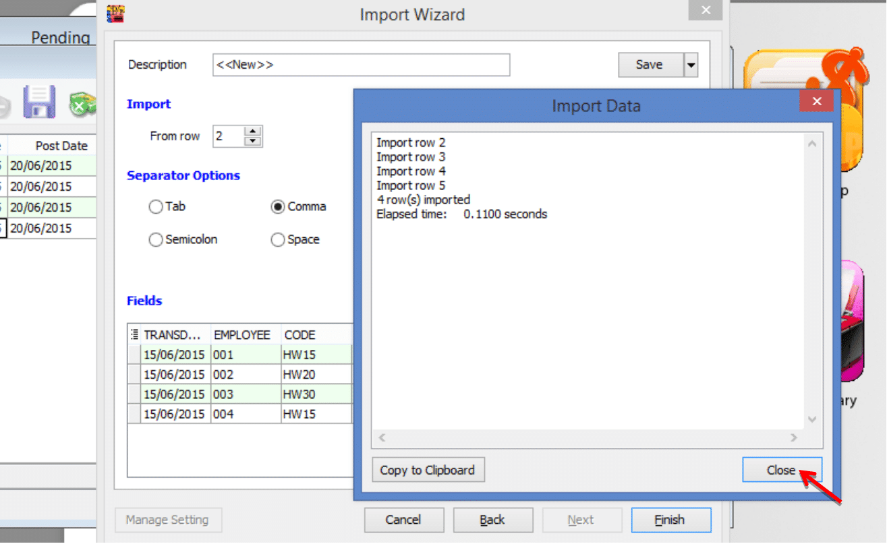Image resolution: width=887 pixels, height=544 pixels.
Task: Open the green Excel export icon
Action: click(x=82, y=102)
